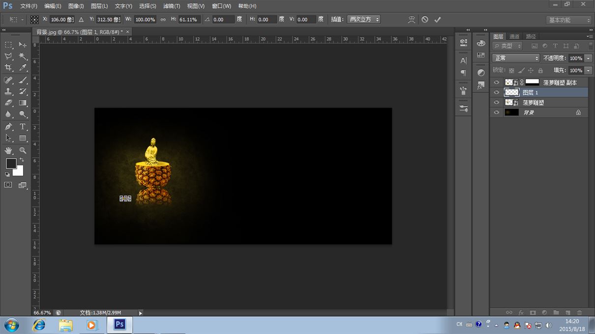Toggle maintain aspect ratio link
This screenshot has height=334, width=595.
coord(163,20)
